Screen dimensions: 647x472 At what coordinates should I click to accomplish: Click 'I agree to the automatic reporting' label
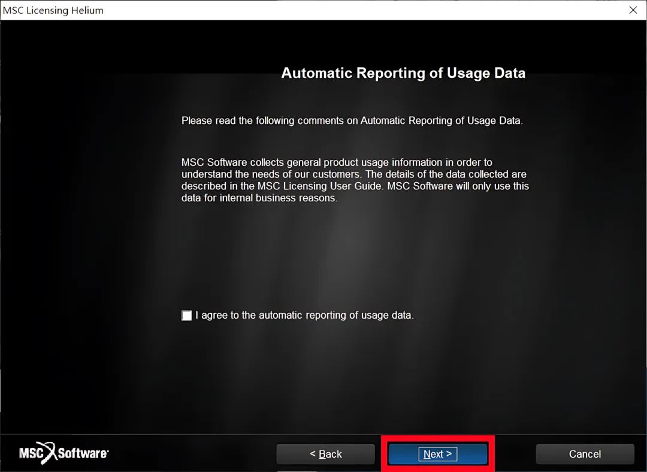304,315
